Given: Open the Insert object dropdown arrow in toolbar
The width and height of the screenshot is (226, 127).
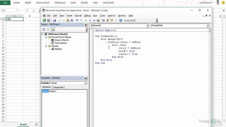Looking at the screenshot, I should (51, 20).
